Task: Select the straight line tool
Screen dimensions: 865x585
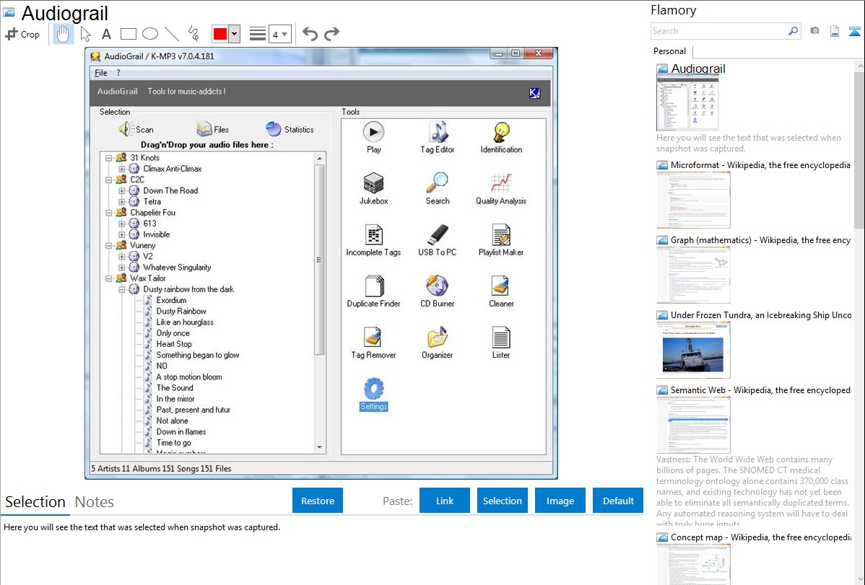Action: (172, 34)
